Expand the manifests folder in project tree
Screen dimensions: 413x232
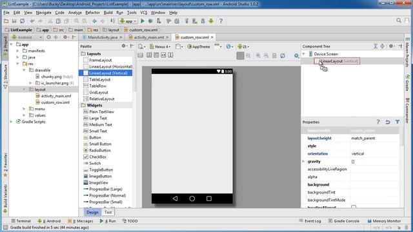tap(17, 51)
